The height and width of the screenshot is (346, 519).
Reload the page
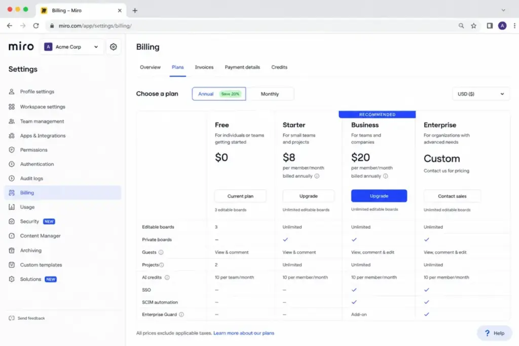coord(36,26)
